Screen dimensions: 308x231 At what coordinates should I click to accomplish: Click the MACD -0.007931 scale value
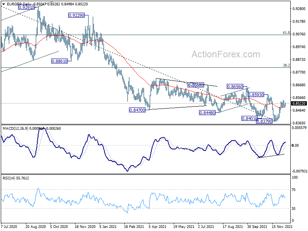tap(300, 171)
